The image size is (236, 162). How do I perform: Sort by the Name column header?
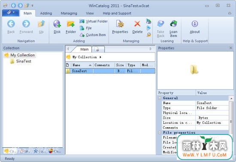[82, 65]
